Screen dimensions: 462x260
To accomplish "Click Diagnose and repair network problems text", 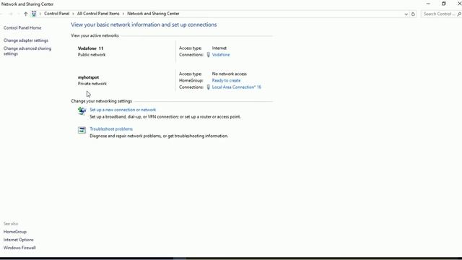I will tap(159, 136).
